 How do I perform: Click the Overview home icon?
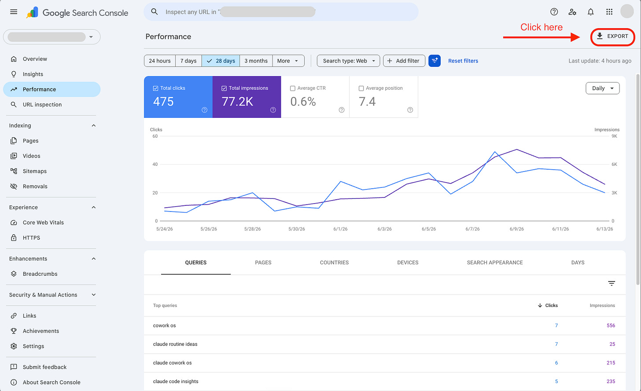pos(14,59)
